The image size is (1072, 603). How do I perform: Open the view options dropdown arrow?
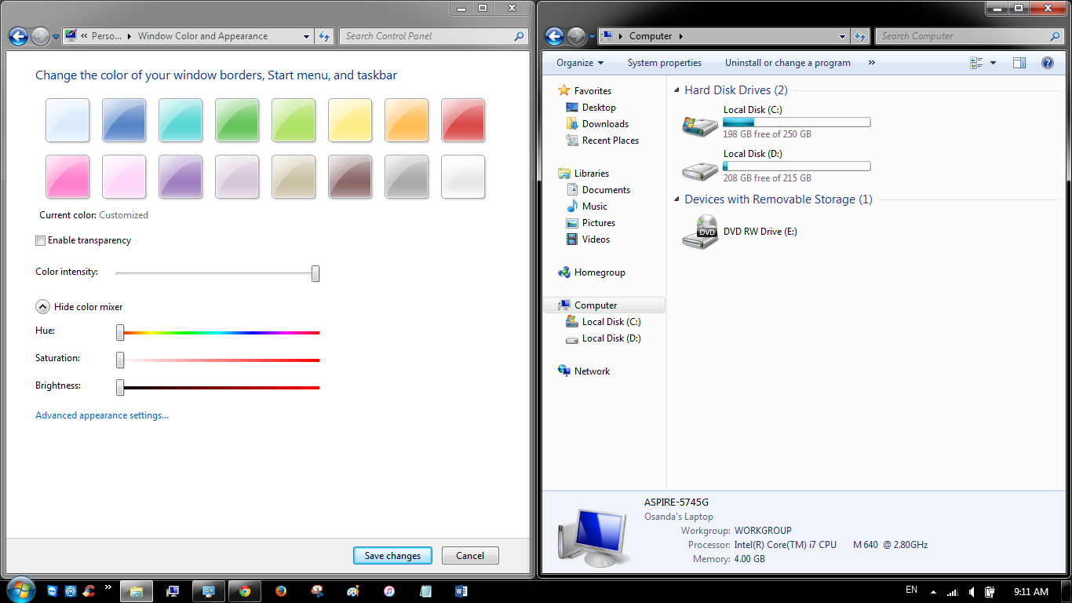pyautogui.click(x=993, y=63)
